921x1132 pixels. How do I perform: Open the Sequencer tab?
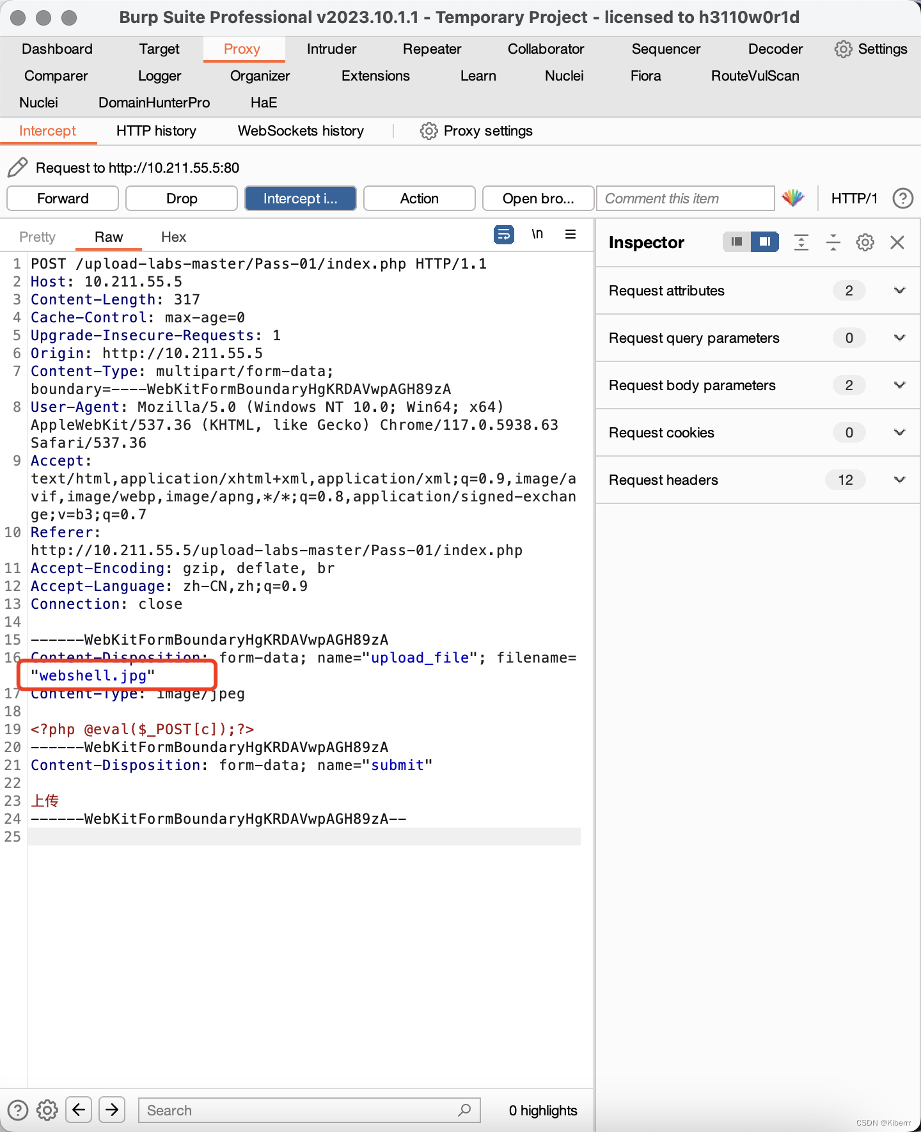pos(666,49)
